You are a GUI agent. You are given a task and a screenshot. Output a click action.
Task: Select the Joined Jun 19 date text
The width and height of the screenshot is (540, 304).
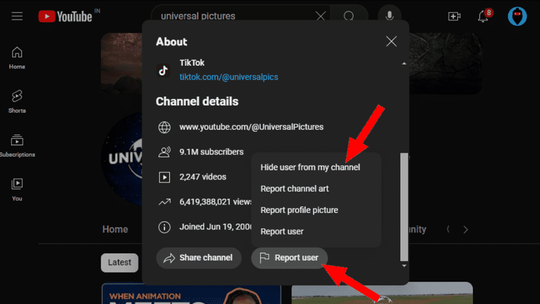pyautogui.click(x=215, y=227)
